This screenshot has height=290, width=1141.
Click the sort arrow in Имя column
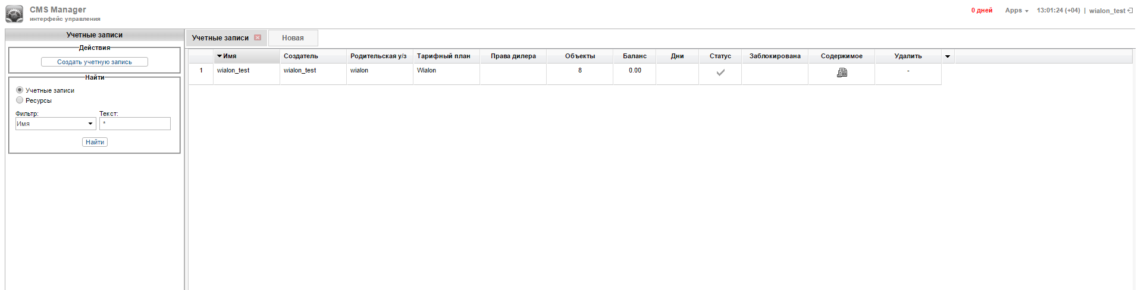tap(220, 56)
